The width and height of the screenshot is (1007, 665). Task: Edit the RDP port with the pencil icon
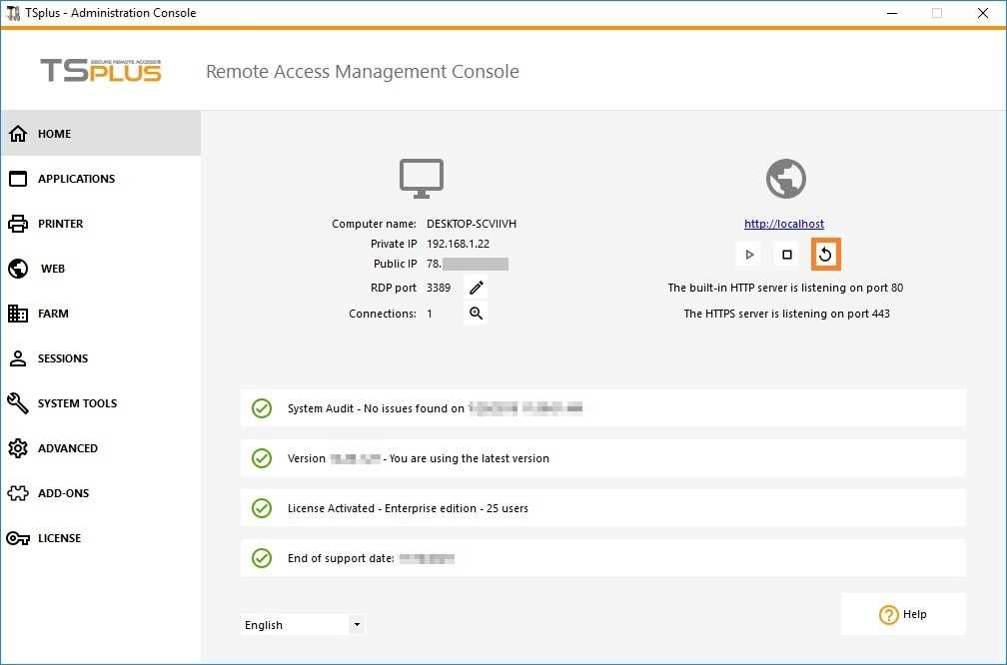coord(476,288)
